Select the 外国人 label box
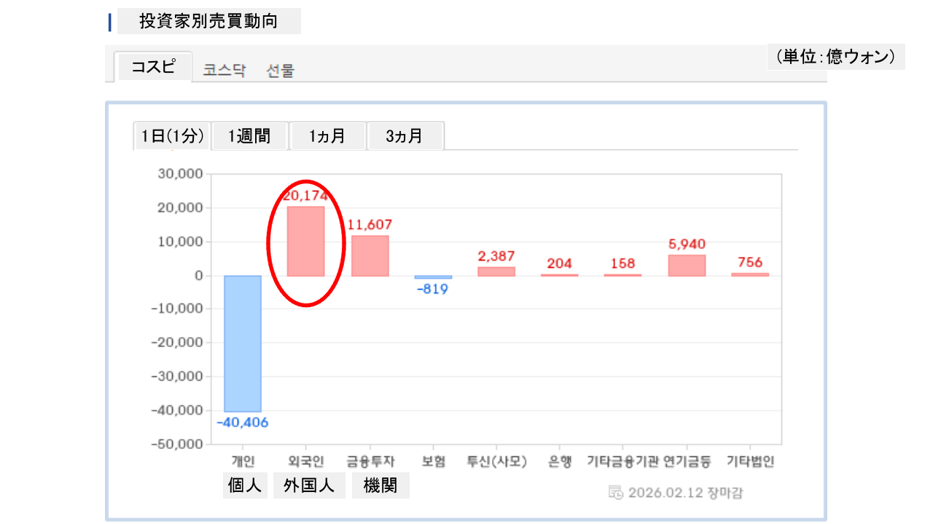This screenshot has width=933, height=524. pyautogui.click(x=309, y=486)
